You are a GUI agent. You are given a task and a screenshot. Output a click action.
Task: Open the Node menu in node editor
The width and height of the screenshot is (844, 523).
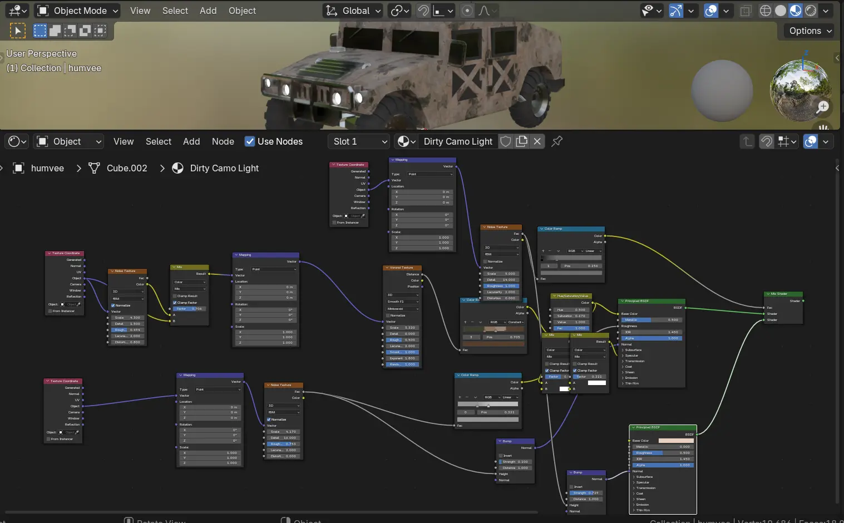[x=223, y=141]
